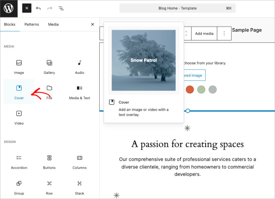
Task: Undo the last change
Action: 38,8
